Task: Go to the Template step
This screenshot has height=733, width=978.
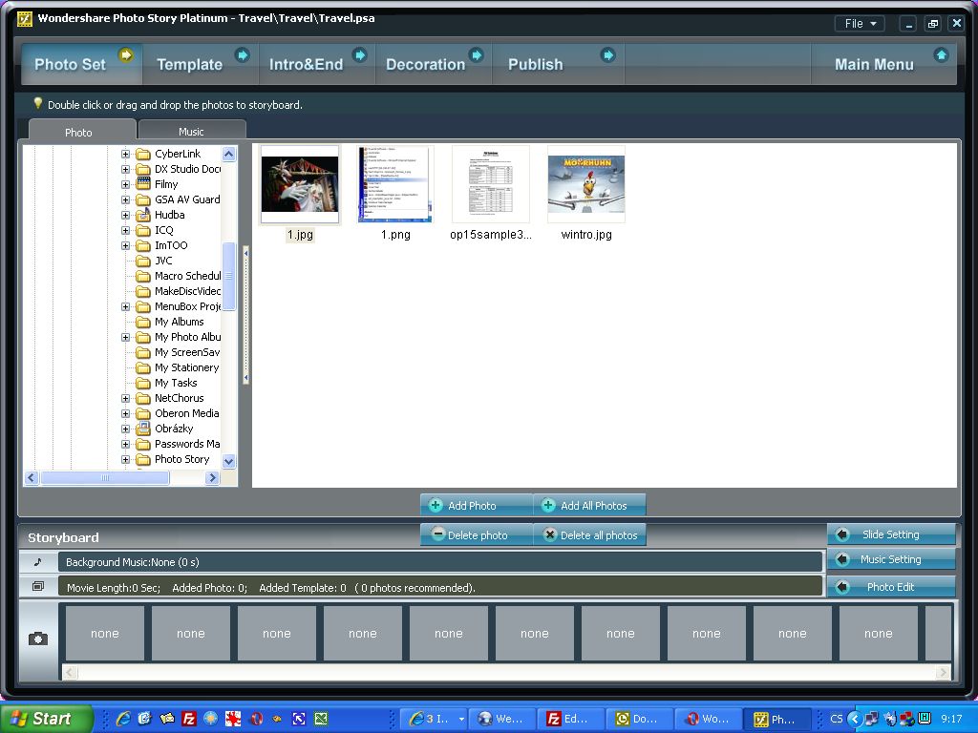Action: [x=189, y=64]
